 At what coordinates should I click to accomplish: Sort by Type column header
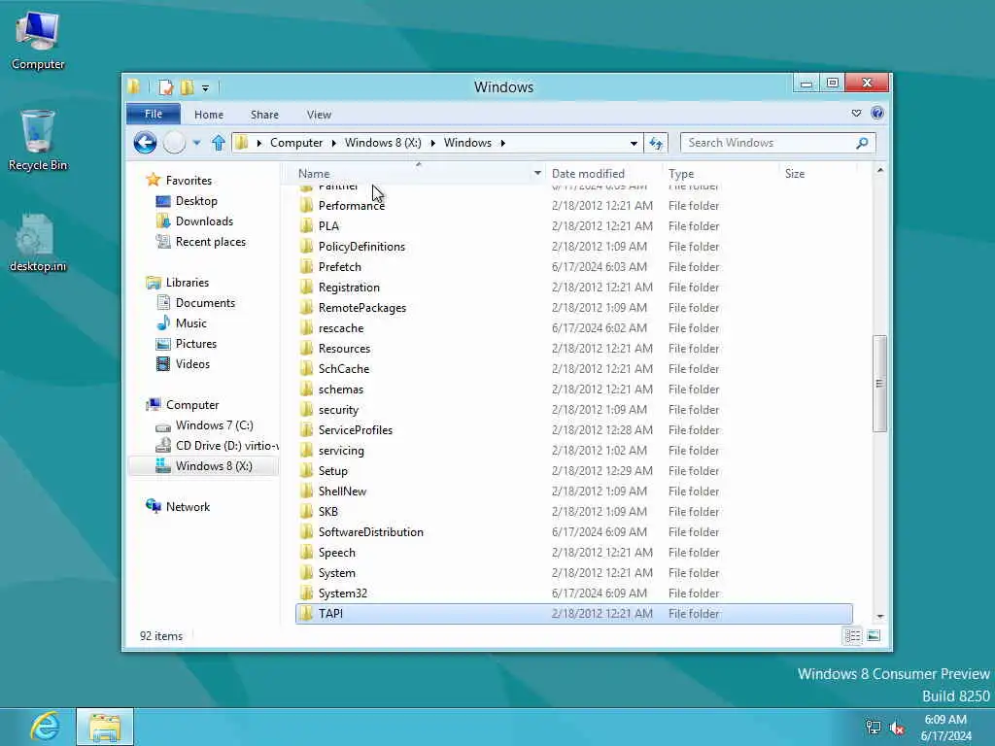[681, 173]
